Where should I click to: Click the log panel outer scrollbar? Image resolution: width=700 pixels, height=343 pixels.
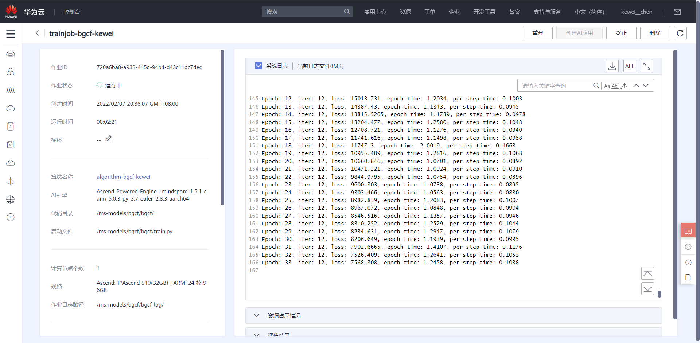coord(675,184)
